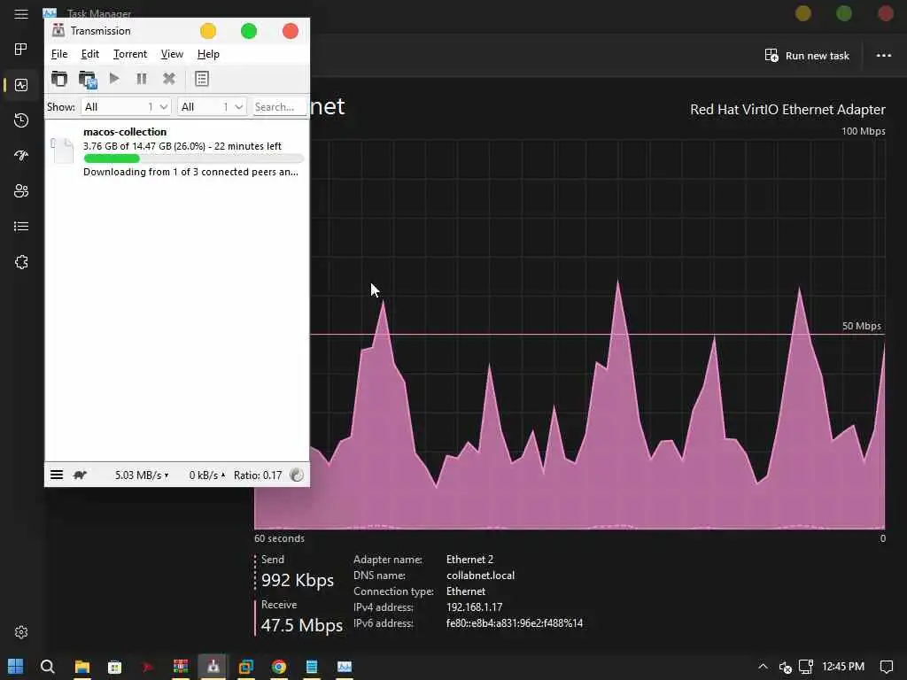
Task: Open the Services page in Task Manager
Action: 21,262
